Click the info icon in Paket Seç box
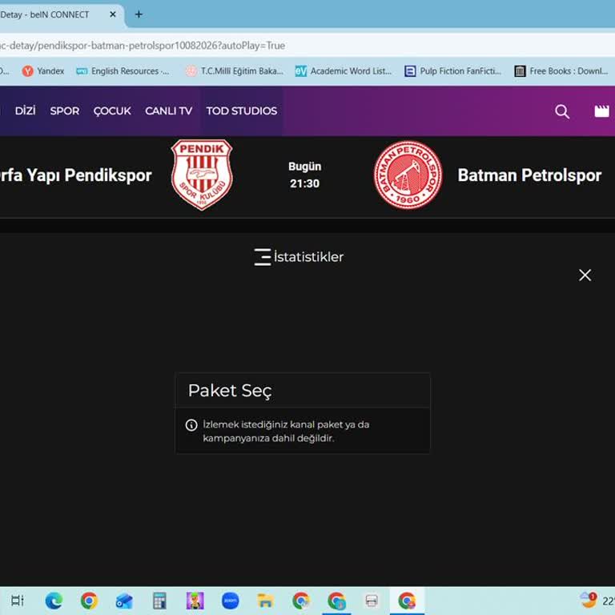This screenshot has height=615, width=615. tap(191, 424)
